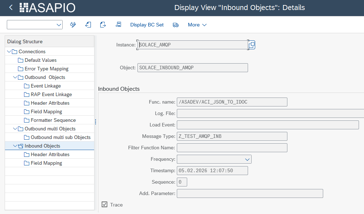Toggle the Trace checkbox
This screenshot has width=364, height=214.
click(105, 205)
